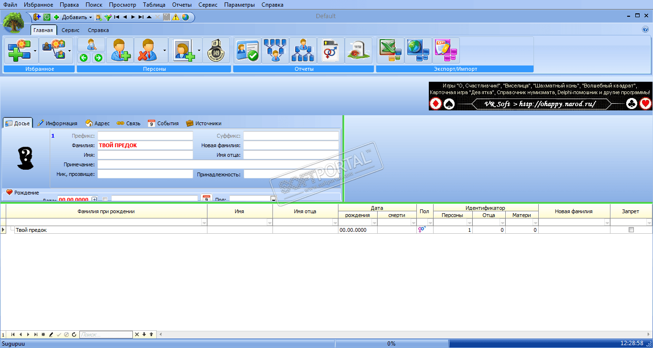The height and width of the screenshot is (348, 653).
Task: Open the Новая фамилия column filter dropdown
Action: (607, 223)
